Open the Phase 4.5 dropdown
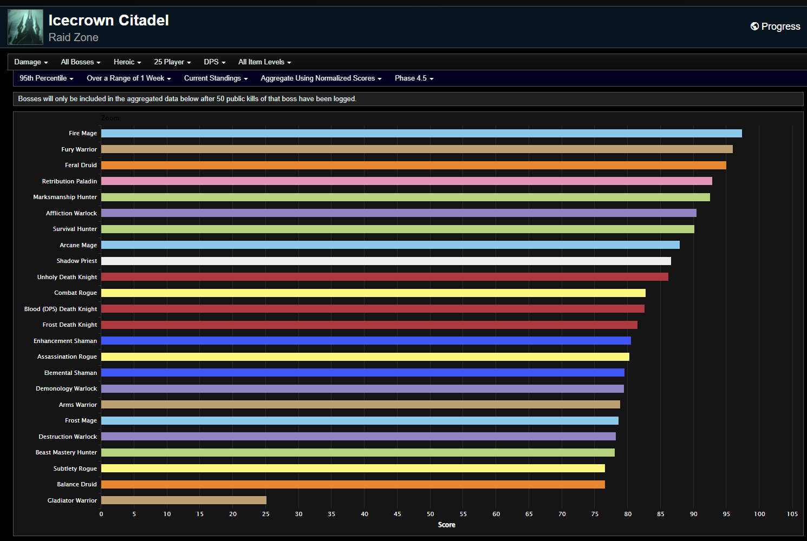Screen dimensions: 807x541 (414, 78)
